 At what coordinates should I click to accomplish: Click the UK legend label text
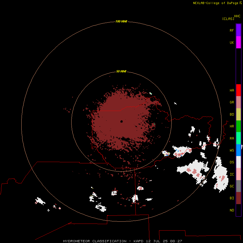pyautogui.click(x=232, y=43)
